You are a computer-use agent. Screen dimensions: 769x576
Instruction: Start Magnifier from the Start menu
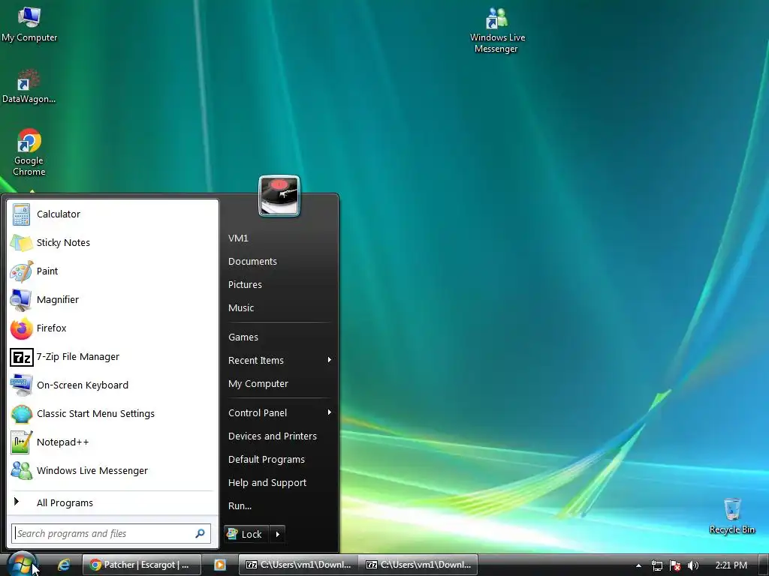tap(113, 299)
